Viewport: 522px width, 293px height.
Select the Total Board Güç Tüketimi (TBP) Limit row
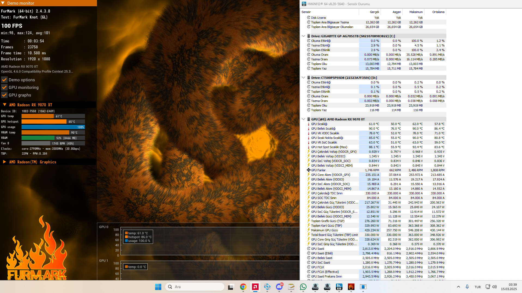click(373, 235)
